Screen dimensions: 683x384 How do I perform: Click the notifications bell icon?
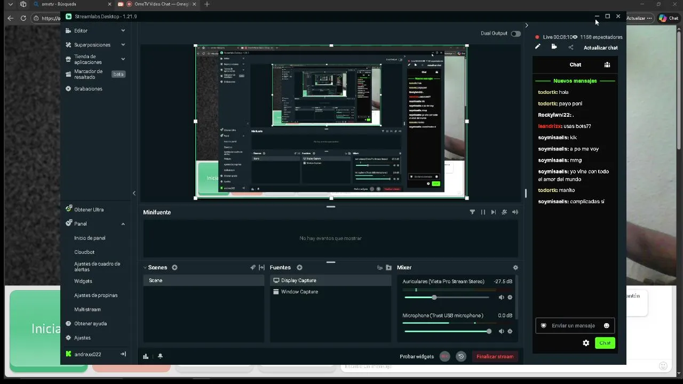point(160,356)
